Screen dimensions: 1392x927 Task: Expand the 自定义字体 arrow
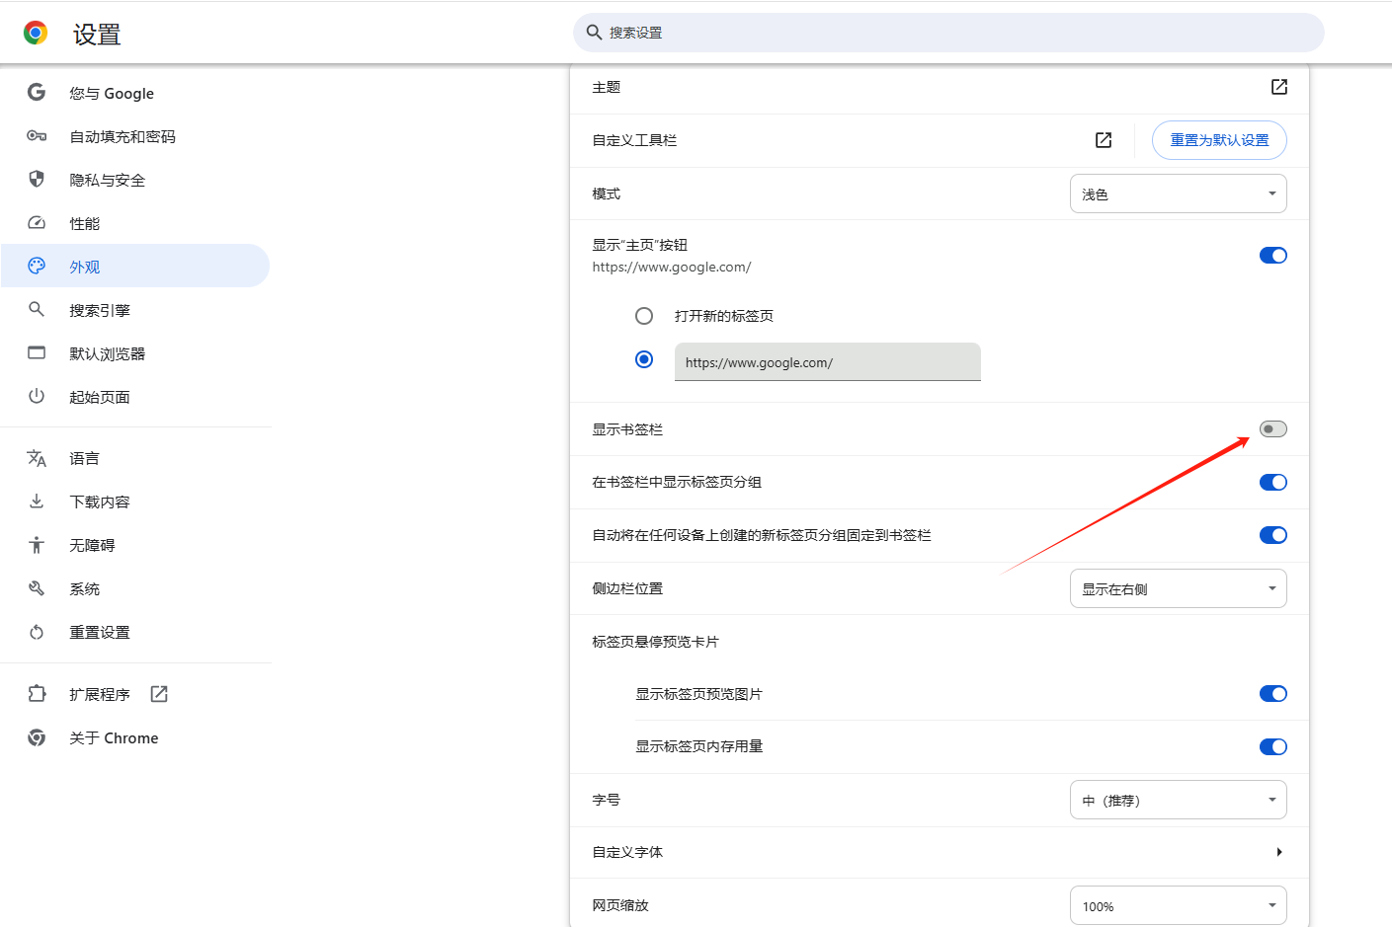[x=1279, y=852]
